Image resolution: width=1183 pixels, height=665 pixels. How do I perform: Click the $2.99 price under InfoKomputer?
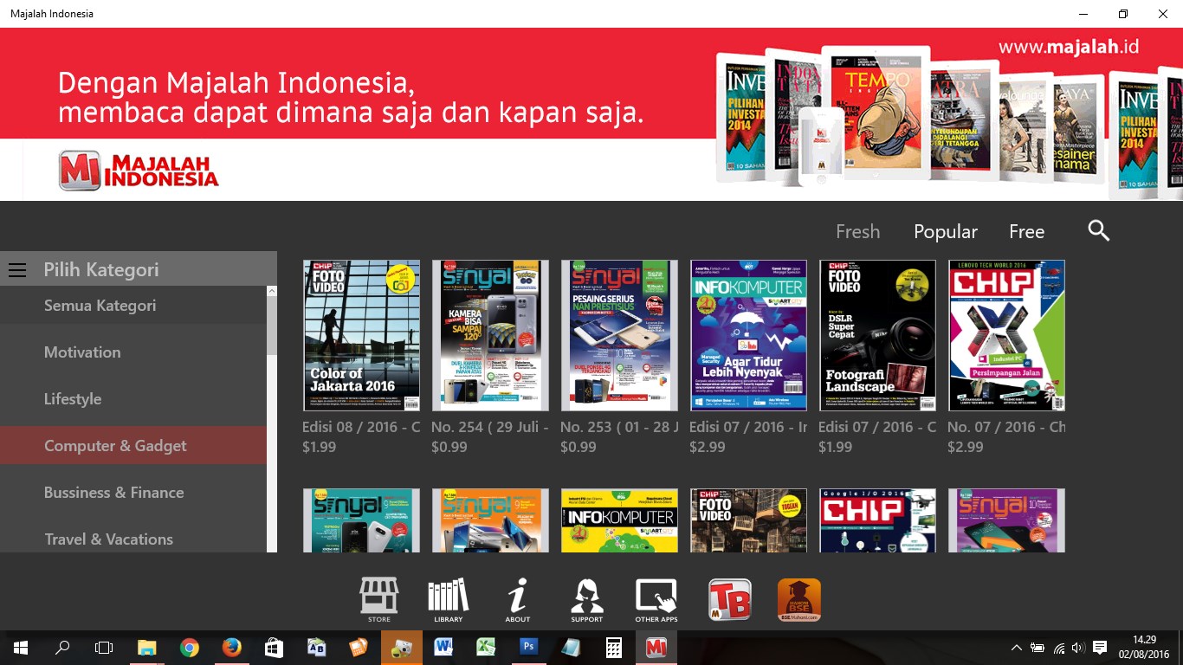click(x=707, y=447)
